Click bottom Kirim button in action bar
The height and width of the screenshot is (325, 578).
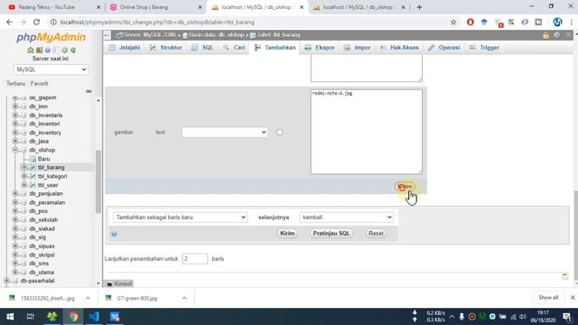pos(287,233)
